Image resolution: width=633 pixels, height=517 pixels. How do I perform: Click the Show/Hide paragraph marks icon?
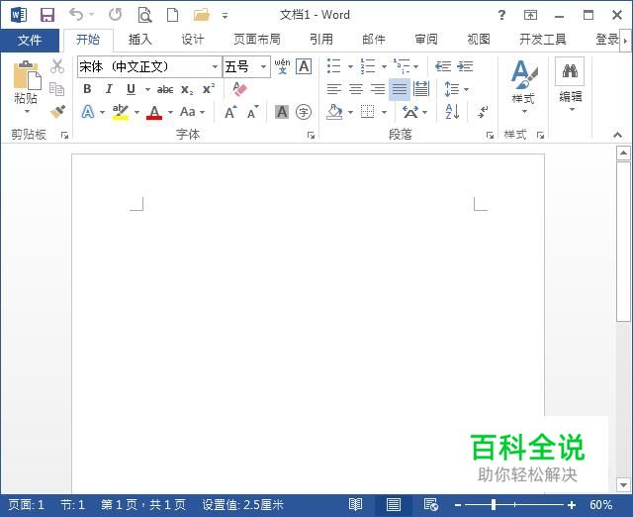482,112
